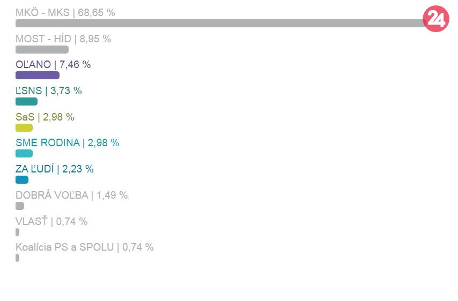
Task: Click the SaS 2,98 % label
Action: [x=45, y=117]
